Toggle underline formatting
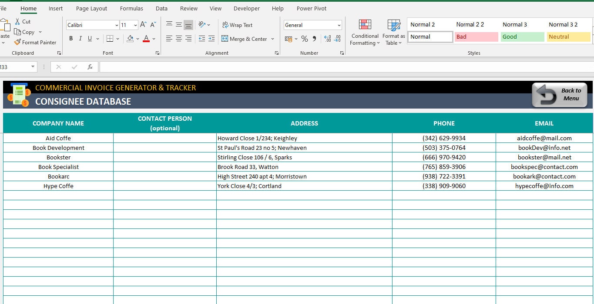594x304 pixels. tap(90, 39)
